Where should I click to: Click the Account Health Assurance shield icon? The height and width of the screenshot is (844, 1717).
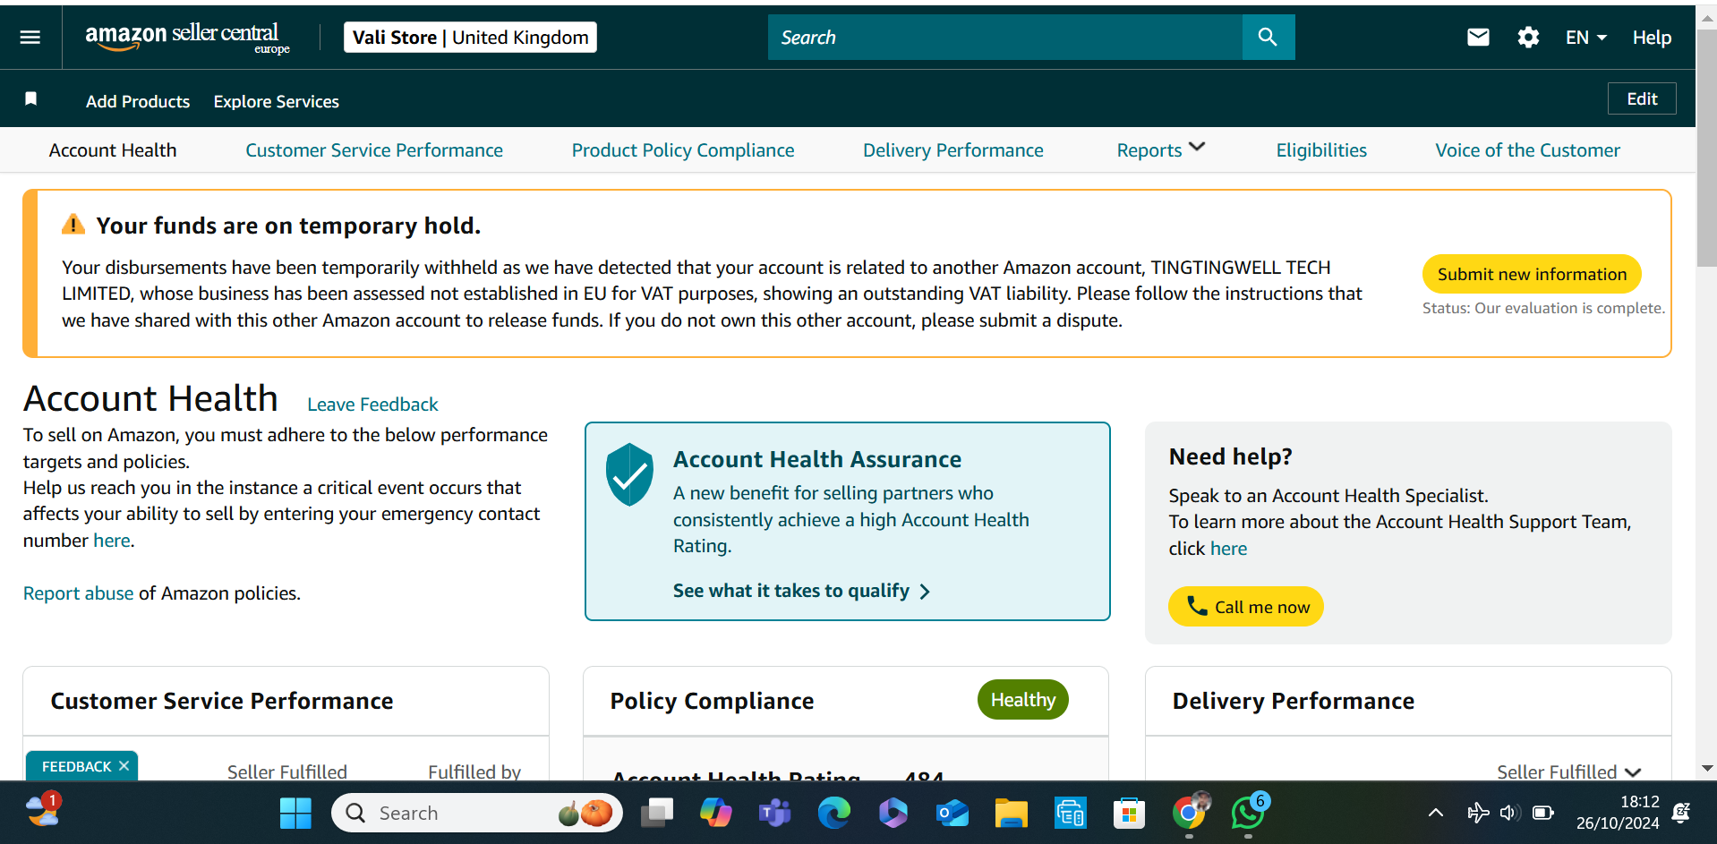tap(629, 474)
